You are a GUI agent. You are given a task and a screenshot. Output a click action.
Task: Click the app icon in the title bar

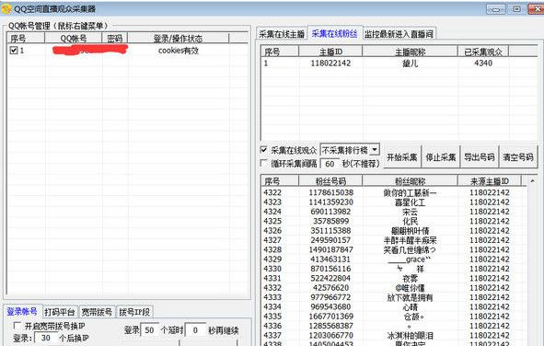(x=6, y=8)
